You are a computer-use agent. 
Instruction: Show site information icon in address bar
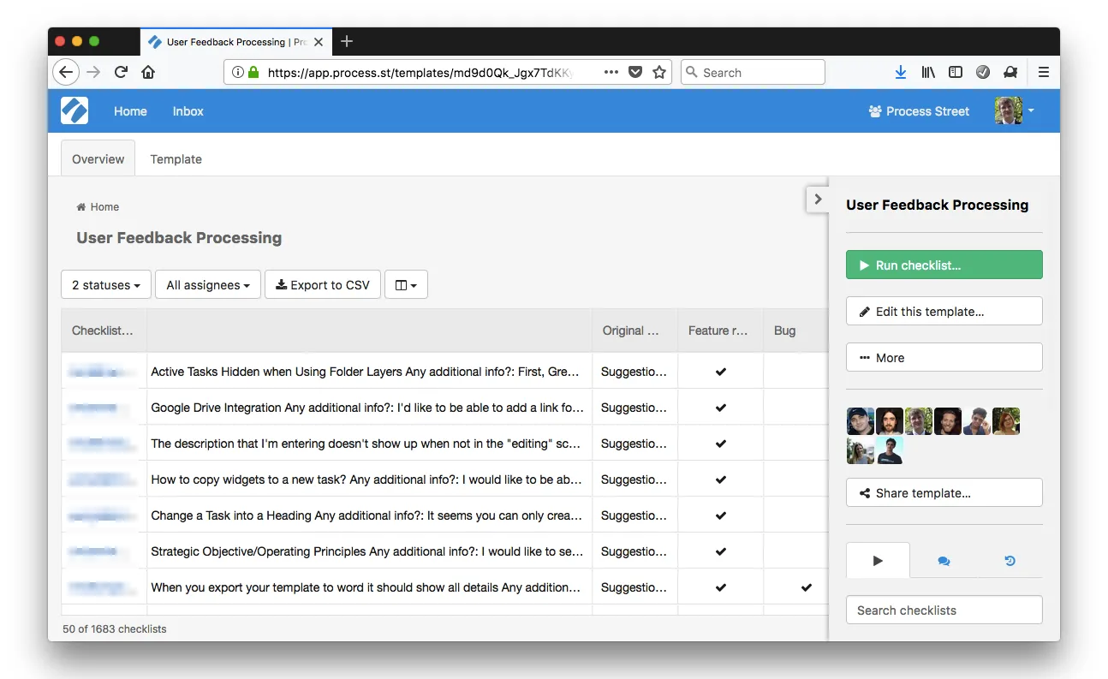(x=238, y=73)
